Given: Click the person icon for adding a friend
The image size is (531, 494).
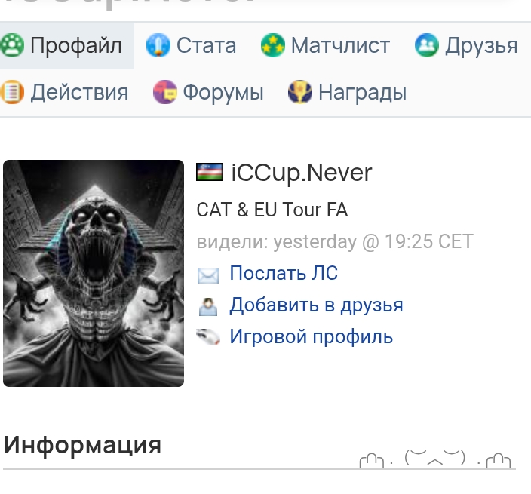Looking at the screenshot, I should click(208, 306).
